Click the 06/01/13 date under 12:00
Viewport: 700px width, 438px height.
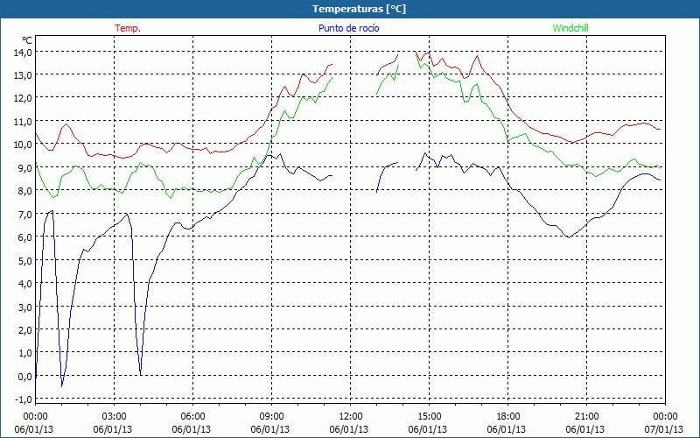348,429
